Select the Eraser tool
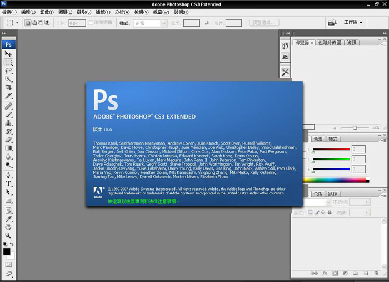The height and width of the screenshot is (282, 389). coord(8,140)
